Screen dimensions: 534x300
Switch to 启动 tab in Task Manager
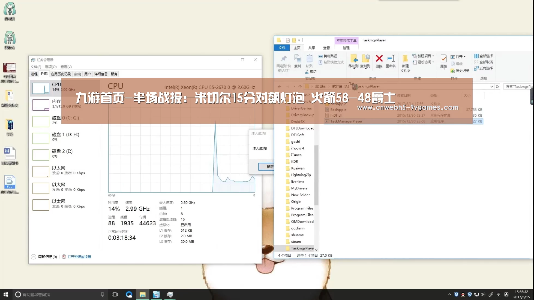point(77,74)
